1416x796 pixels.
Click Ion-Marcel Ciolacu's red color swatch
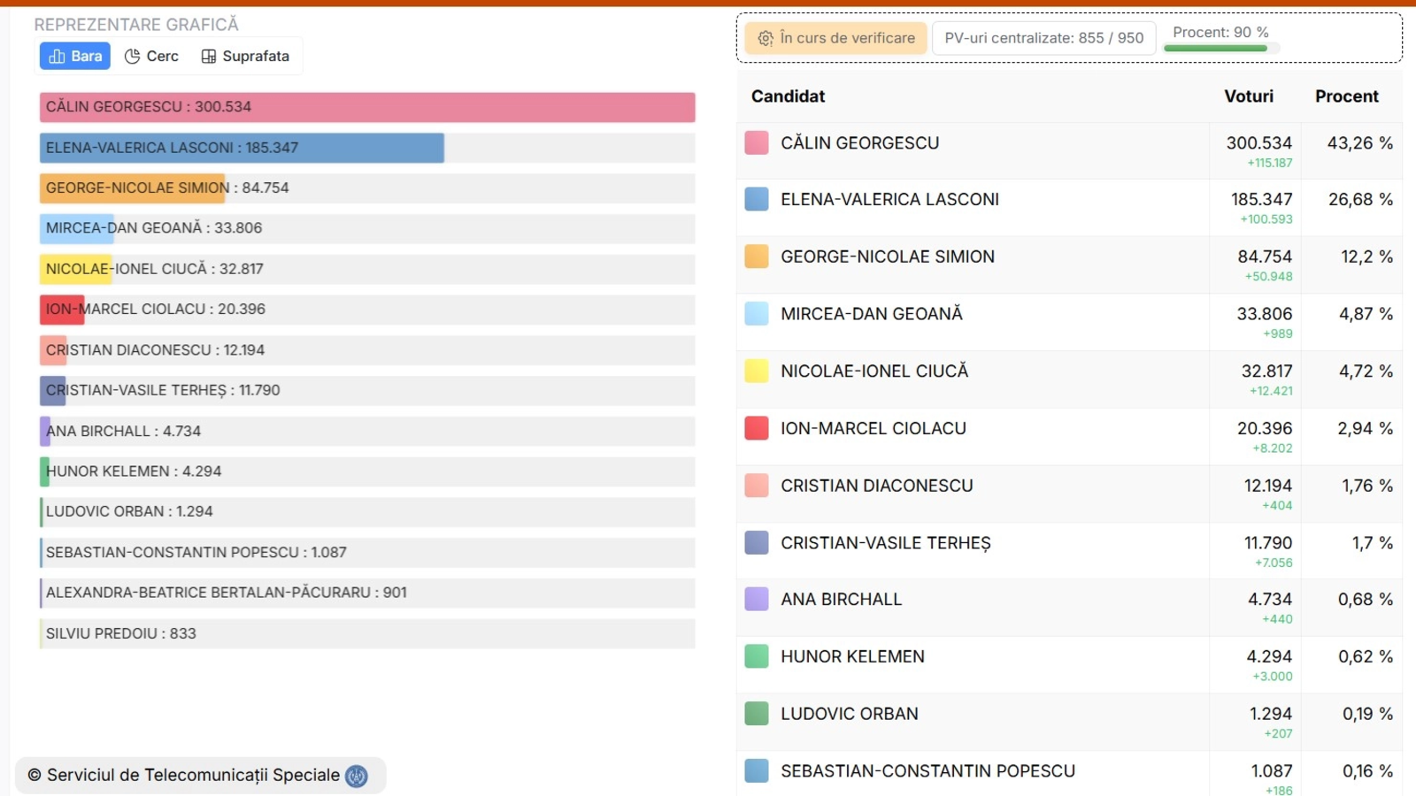[x=757, y=428]
